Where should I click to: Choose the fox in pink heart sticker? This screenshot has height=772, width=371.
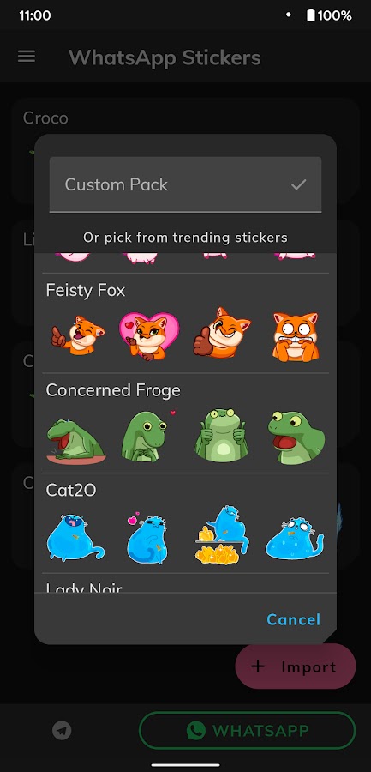[x=149, y=335]
